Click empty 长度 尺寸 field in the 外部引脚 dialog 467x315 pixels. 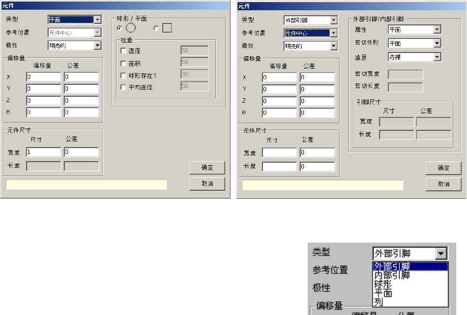pos(279,166)
